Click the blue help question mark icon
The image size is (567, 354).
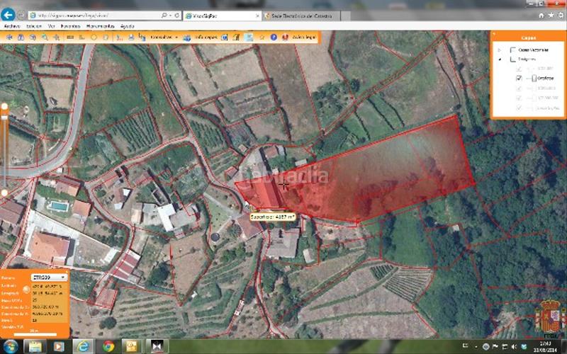[274, 37]
